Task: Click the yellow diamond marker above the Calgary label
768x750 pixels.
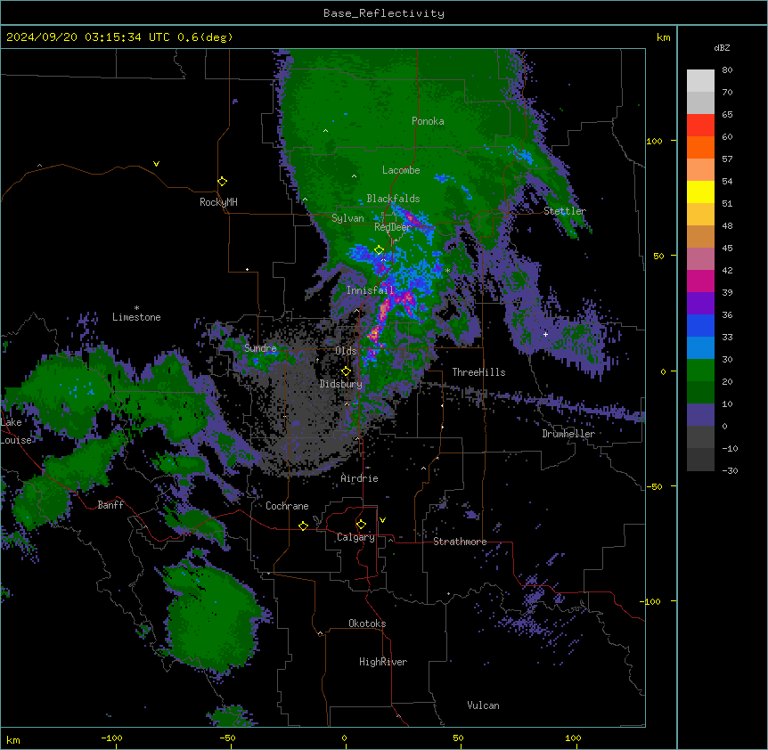Action: coord(361,525)
